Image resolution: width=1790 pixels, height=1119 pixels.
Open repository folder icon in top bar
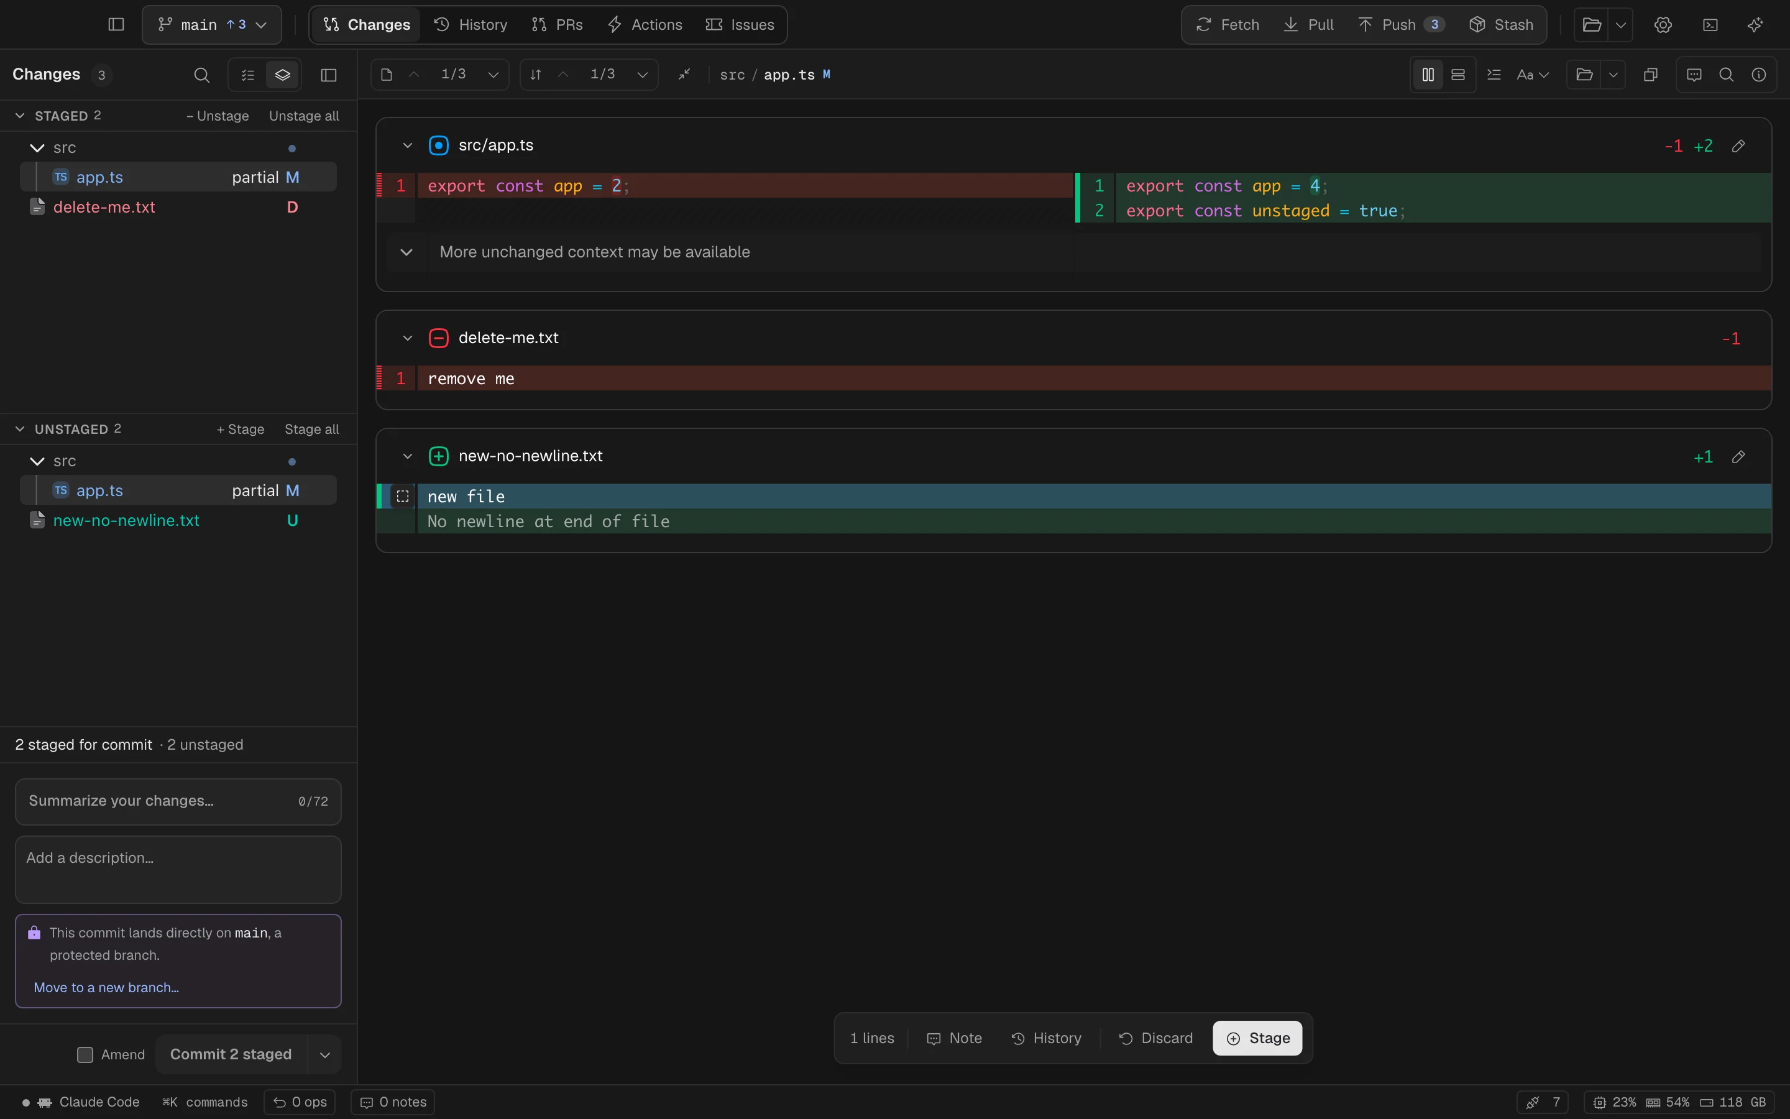[1592, 24]
